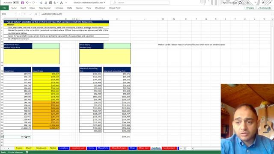Select the Location (an) sheet tab
The height and width of the screenshot is (154, 274).
(78, 148)
